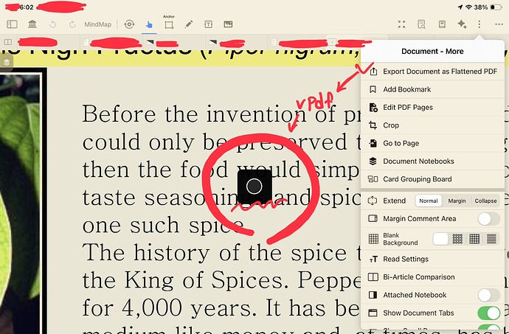Turn off Show Document Tabs
This screenshot has height=334, width=509.
(x=488, y=313)
